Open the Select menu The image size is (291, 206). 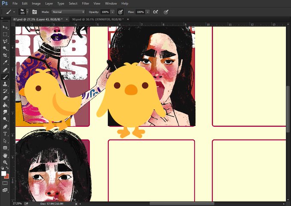pos(73,3)
